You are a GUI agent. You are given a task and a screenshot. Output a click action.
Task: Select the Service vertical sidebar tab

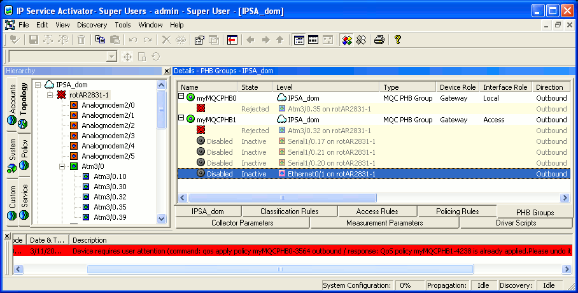click(24, 201)
